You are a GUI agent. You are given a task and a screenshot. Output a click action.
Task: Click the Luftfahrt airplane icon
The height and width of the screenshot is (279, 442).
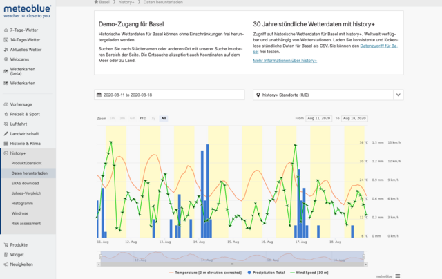pos(6,124)
